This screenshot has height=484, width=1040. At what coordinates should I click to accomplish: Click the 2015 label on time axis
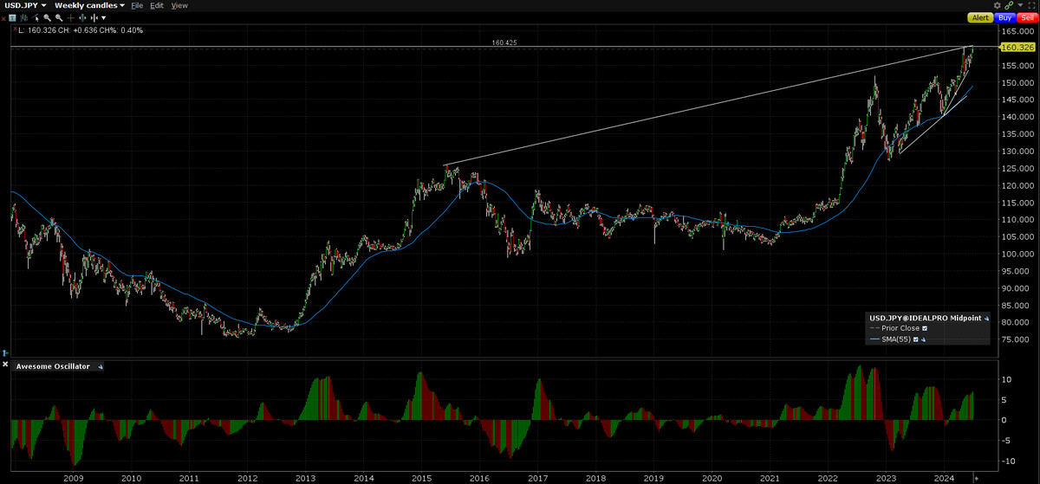tap(422, 477)
